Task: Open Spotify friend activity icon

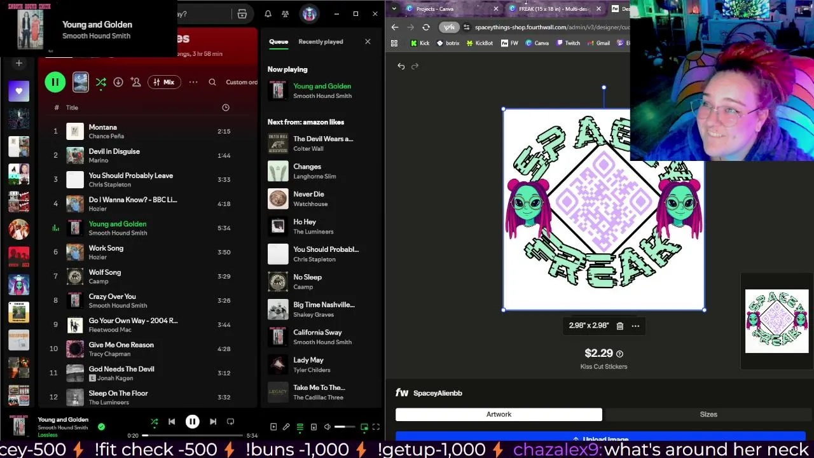Action: (286, 14)
